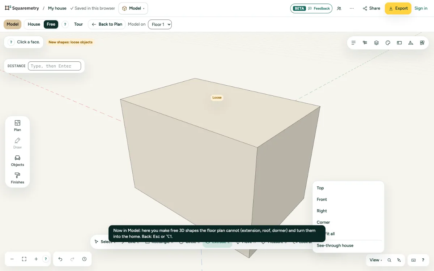The width and height of the screenshot is (434, 271).
Task: Open the color palette icon
Action: coord(388,43)
